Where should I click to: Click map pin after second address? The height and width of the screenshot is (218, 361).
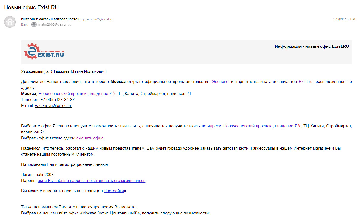click(299, 126)
